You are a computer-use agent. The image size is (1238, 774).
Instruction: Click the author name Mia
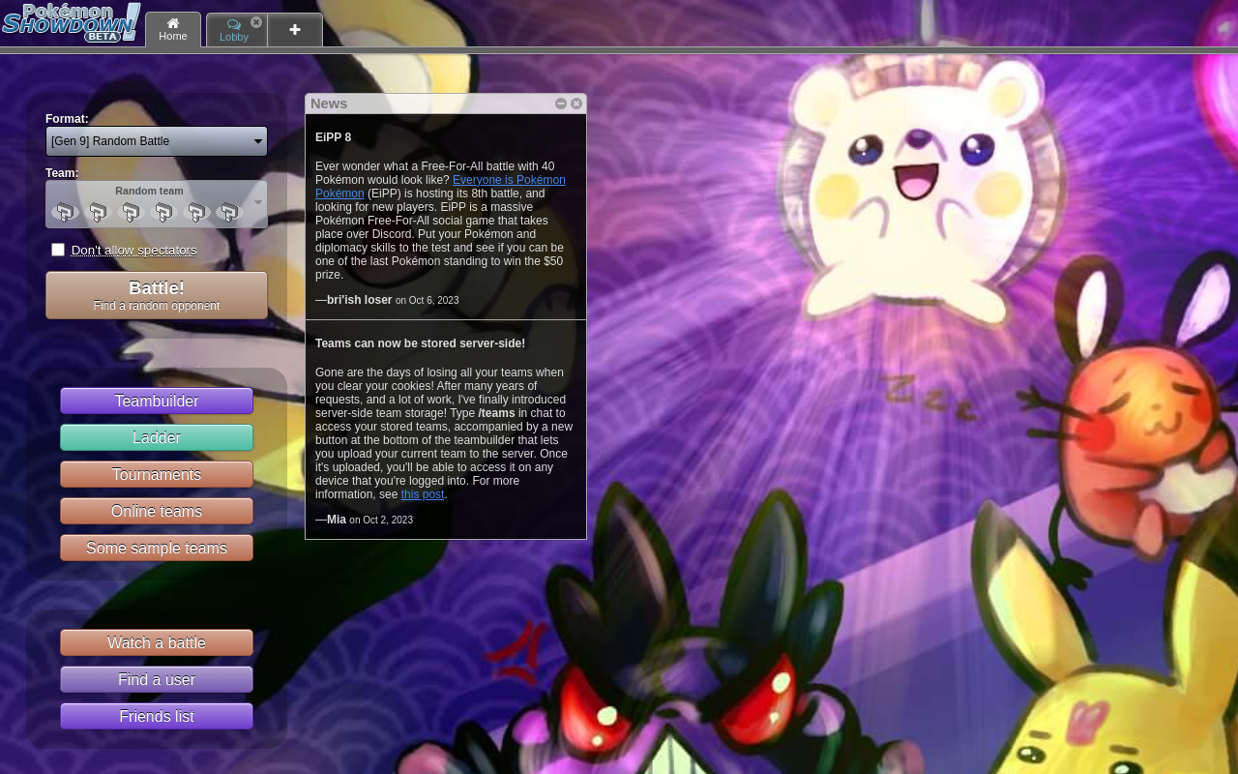tap(337, 520)
